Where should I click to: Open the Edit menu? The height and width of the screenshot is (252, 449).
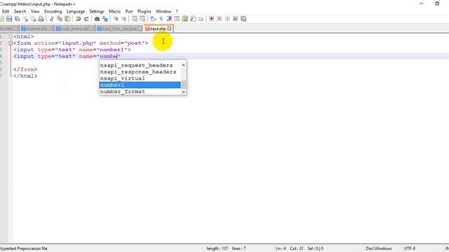point(6,11)
